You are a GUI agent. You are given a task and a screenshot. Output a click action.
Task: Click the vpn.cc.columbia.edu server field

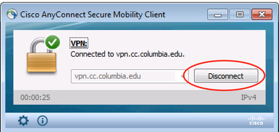click(x=129, y=76)
